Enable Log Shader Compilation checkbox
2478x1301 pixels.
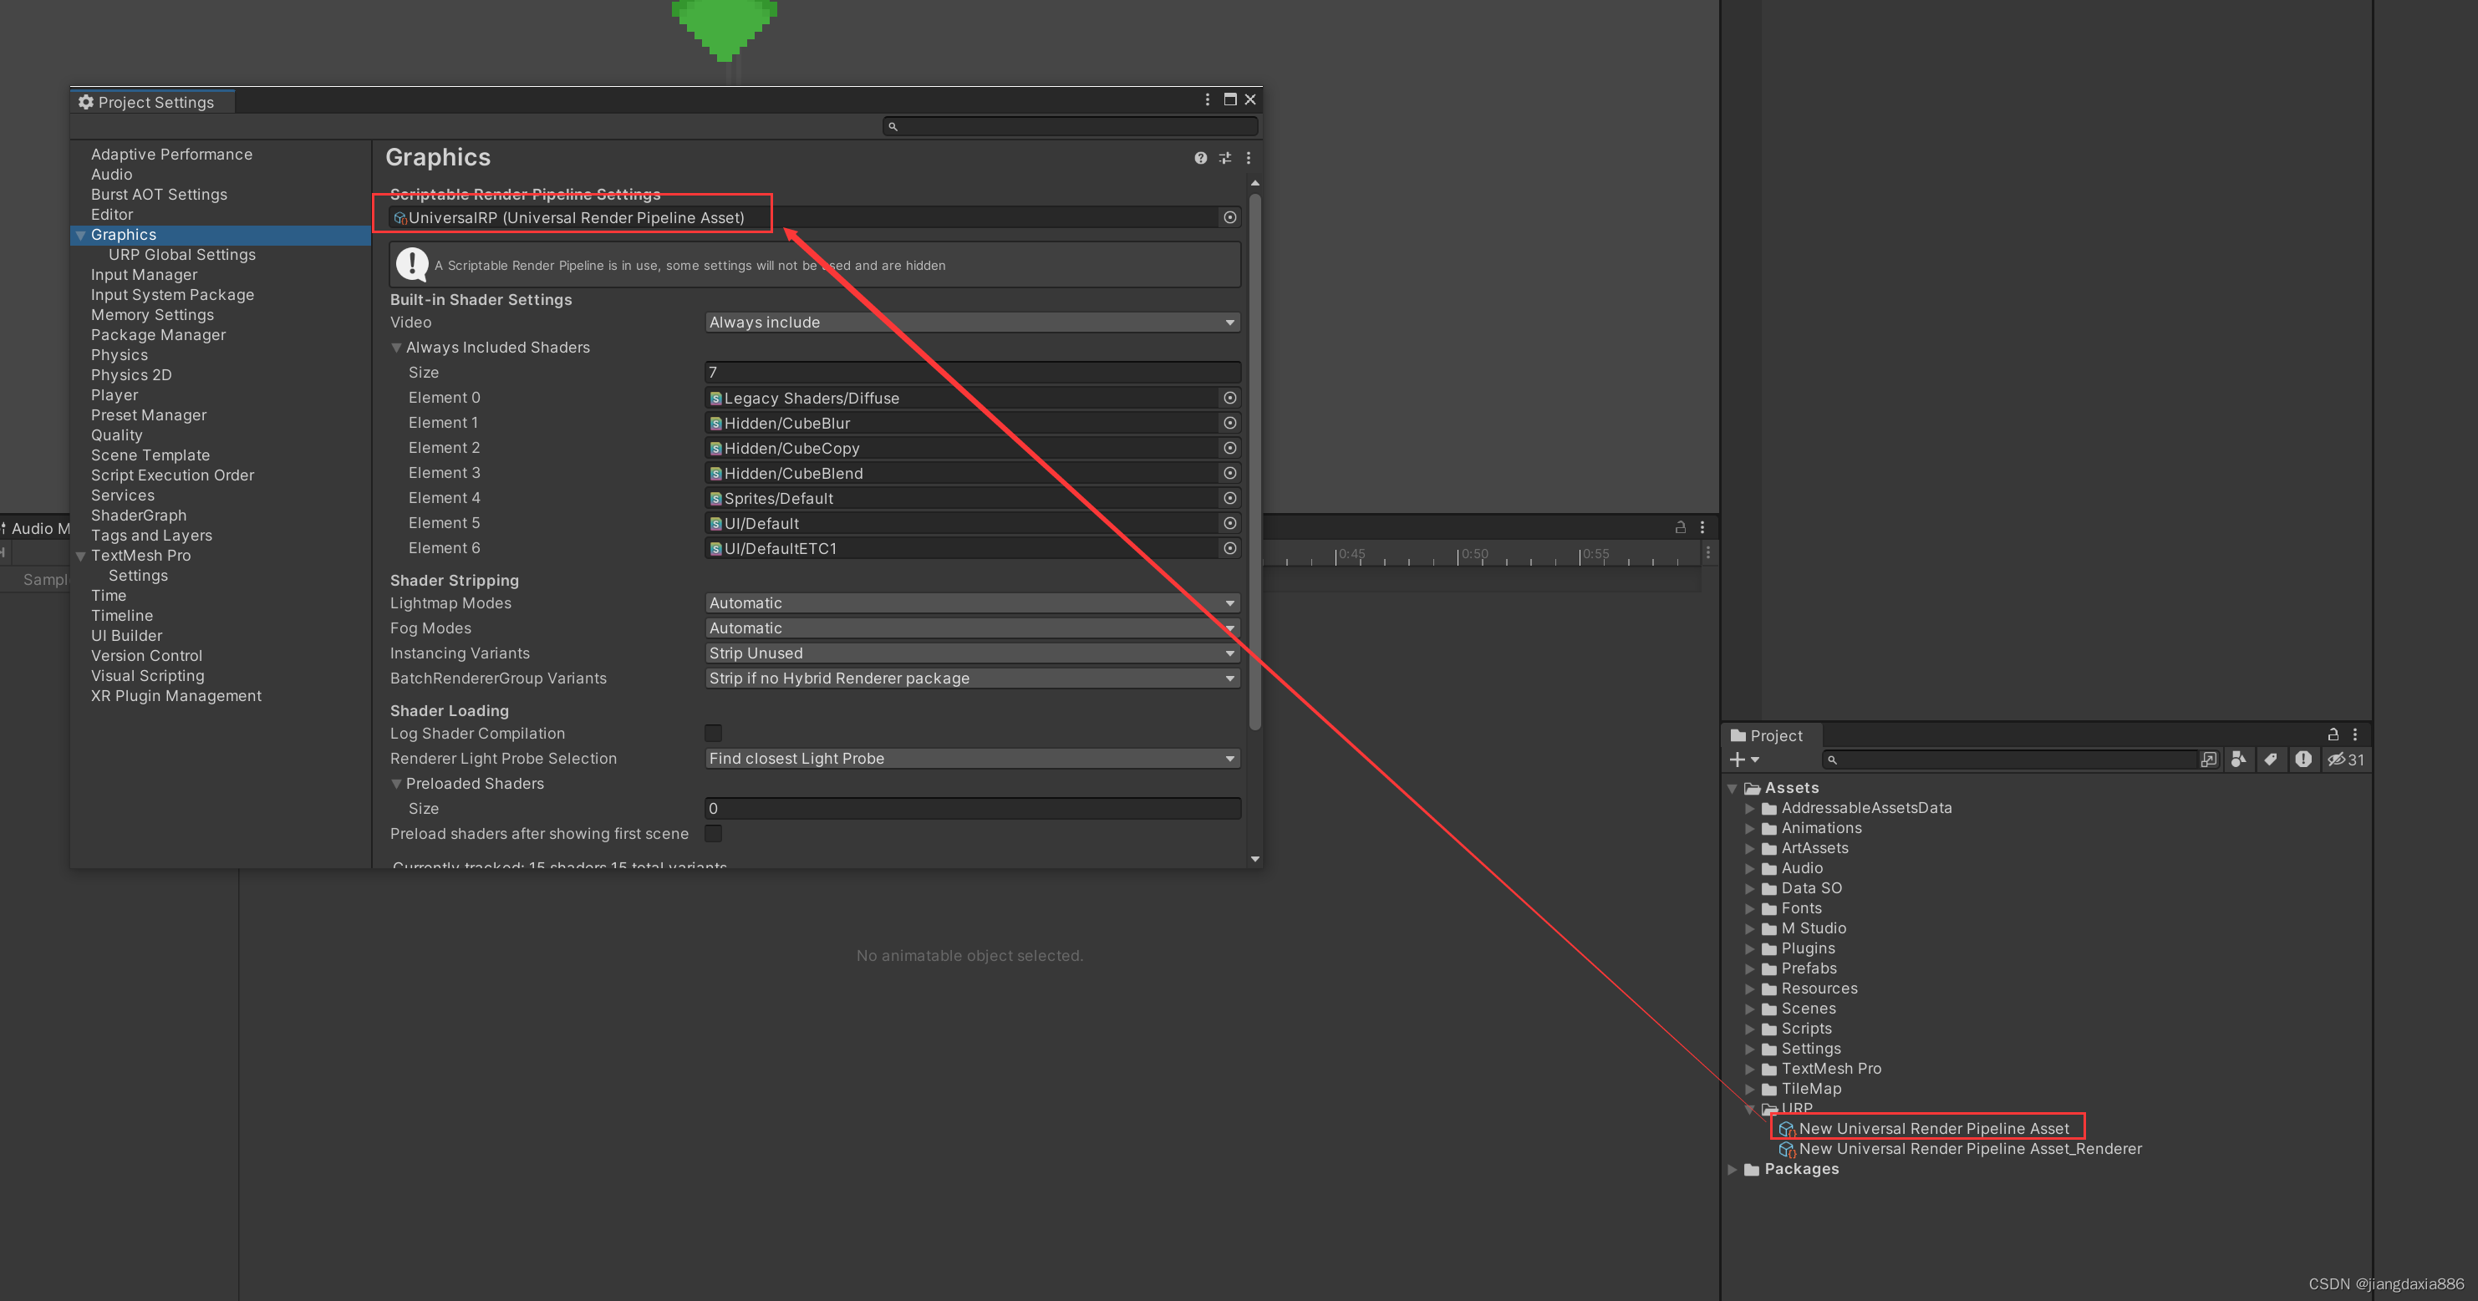(x=713, y=733)
